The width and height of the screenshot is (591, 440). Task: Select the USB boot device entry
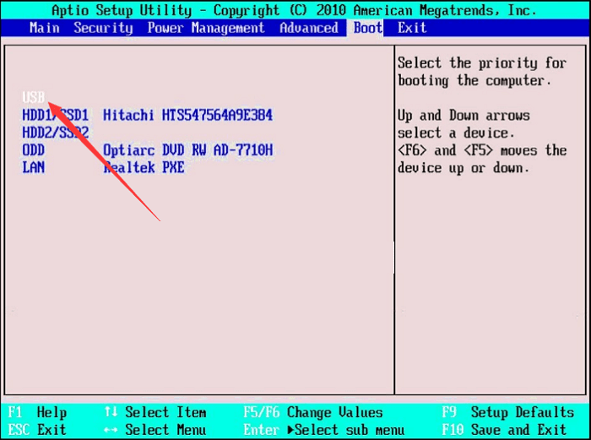click(x=34, y=98)
